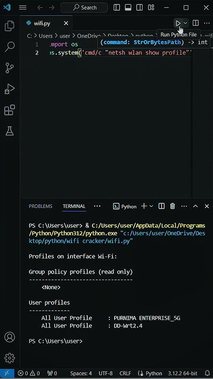Change end of line sequence CRLF

(125, 373)
